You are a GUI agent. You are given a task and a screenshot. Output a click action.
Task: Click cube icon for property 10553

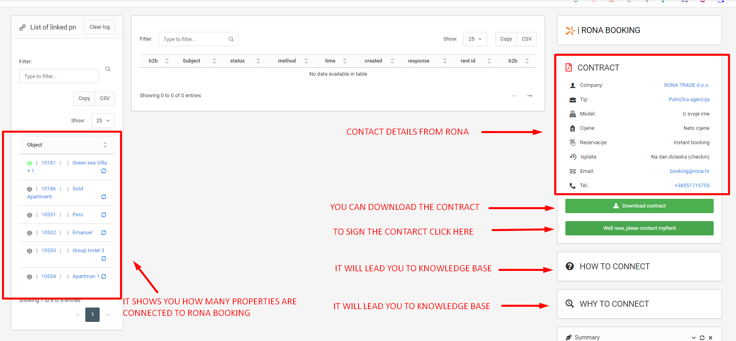click(30, 251)
